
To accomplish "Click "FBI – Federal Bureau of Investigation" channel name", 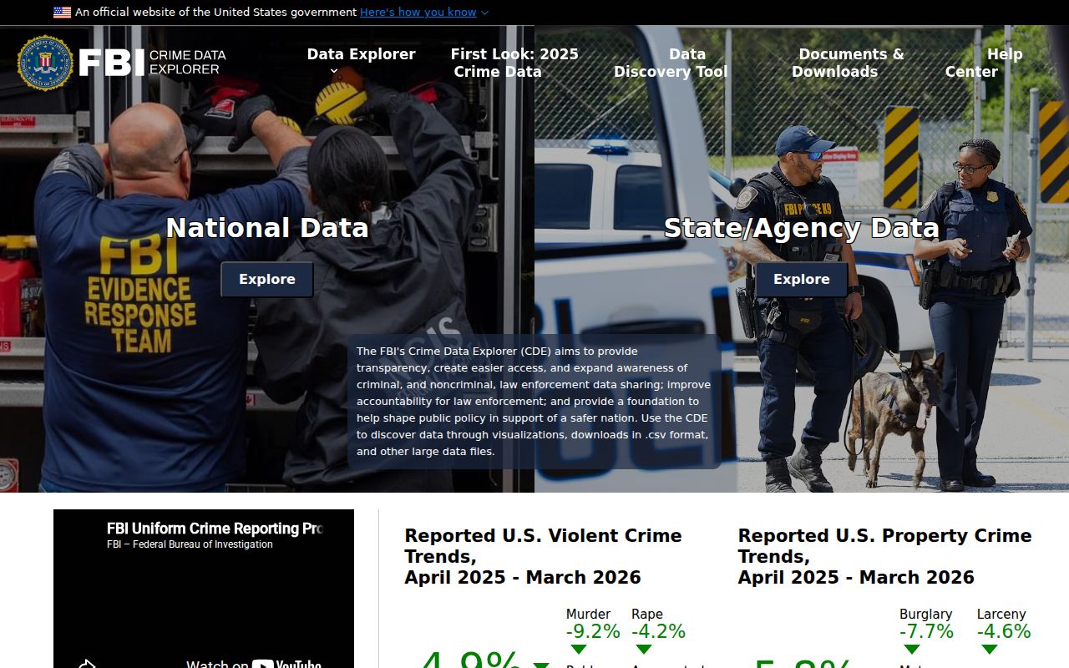I will tap(190, 544).
